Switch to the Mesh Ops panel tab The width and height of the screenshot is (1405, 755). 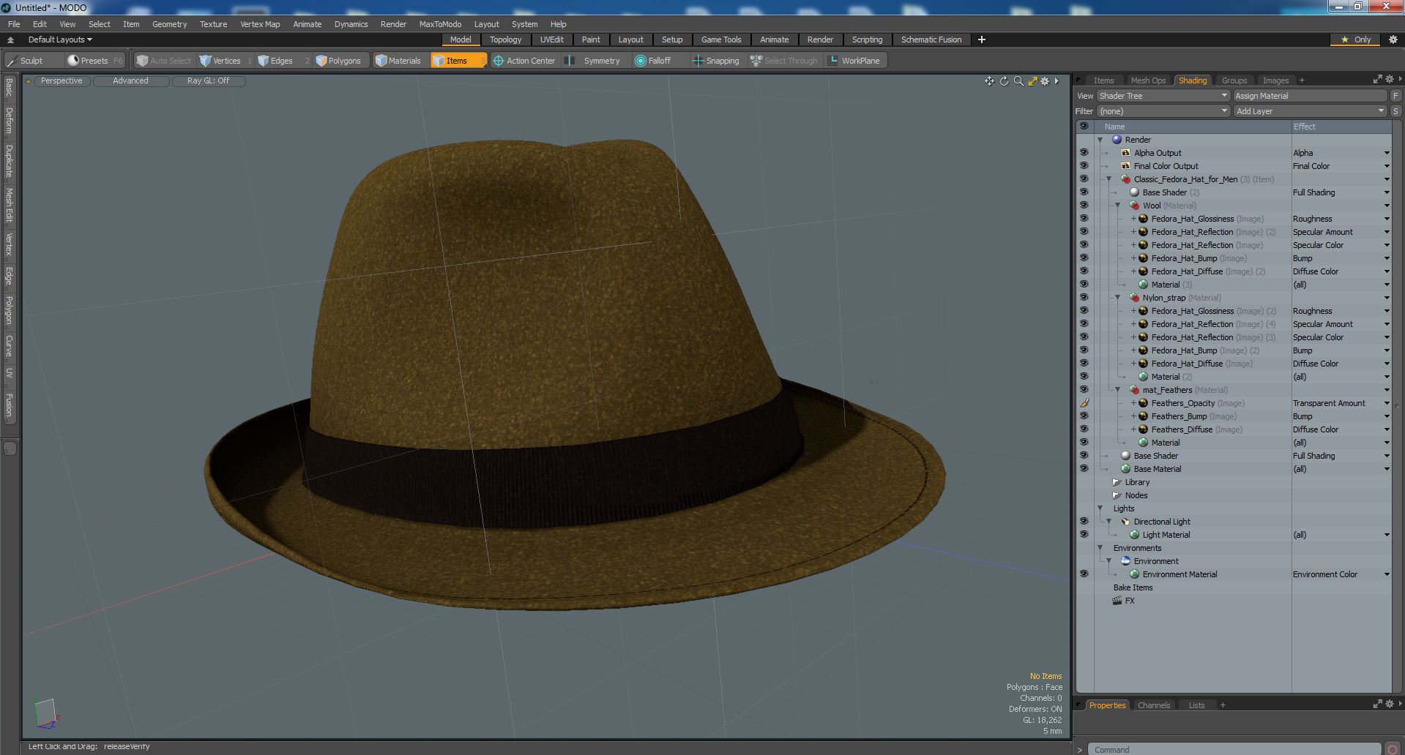click(x=1148, y=80)
